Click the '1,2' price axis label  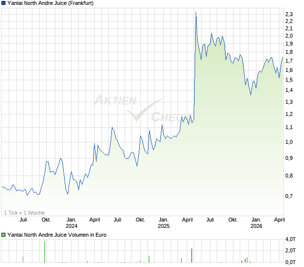click(x=289, y=114)
